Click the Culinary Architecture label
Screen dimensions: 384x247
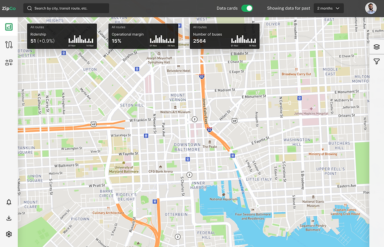108,213
